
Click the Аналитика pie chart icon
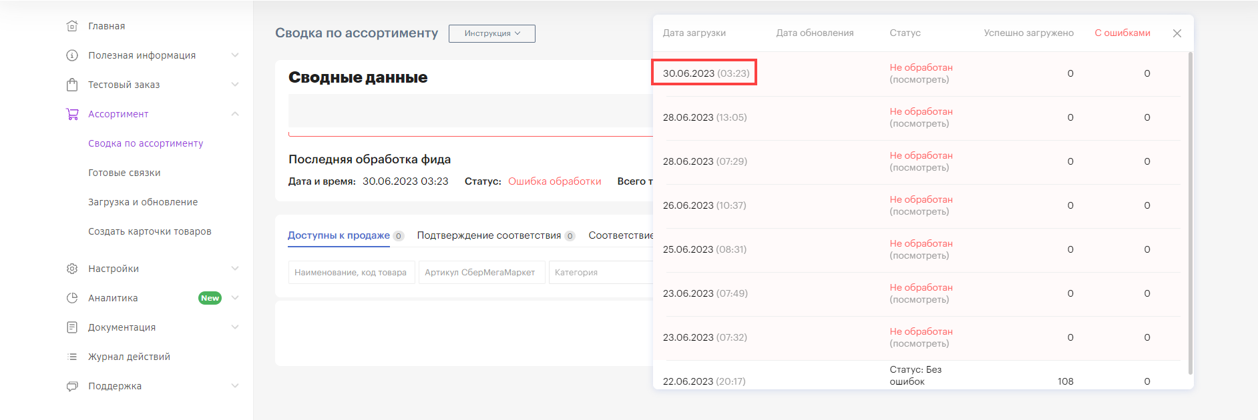72,298
